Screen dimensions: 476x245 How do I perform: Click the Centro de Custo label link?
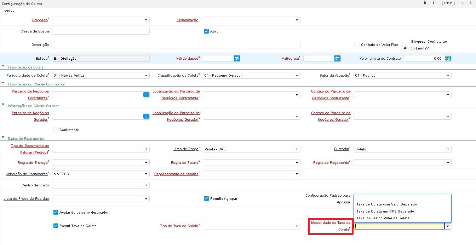point(35,185)
